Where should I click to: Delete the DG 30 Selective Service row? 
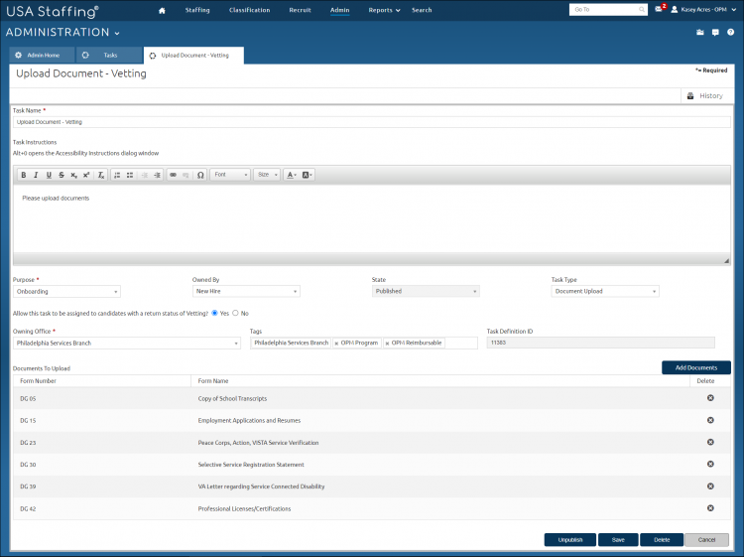click(x=710, y=464)
